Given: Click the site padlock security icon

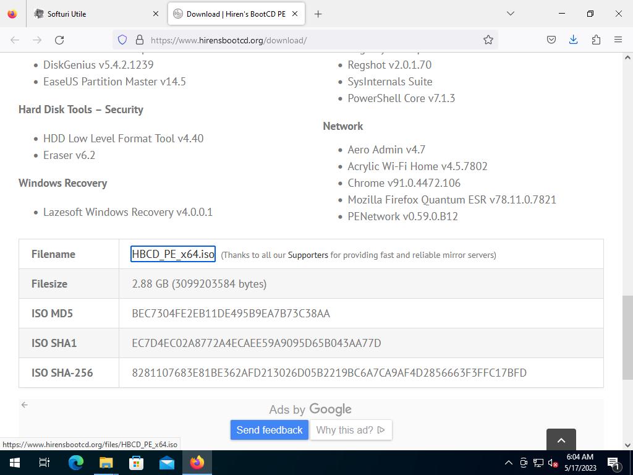Looking at the screenshot, I should point(139,40).
